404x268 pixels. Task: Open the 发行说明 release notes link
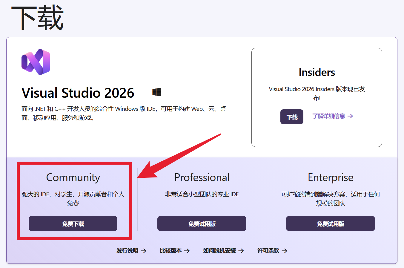click(x=131, y=251)
